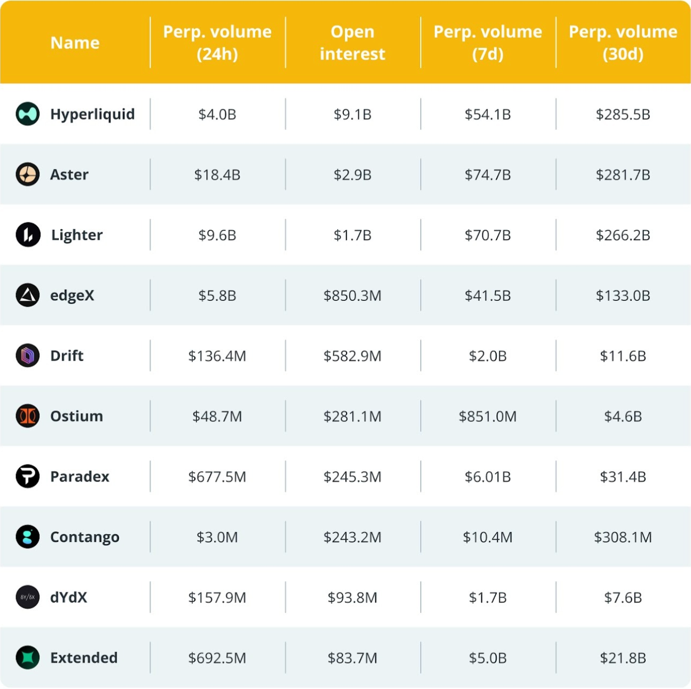Click the edgeX triangle logo icon
Image resolution: width=691 pixels, height=689 pixels.
[28, 295]
